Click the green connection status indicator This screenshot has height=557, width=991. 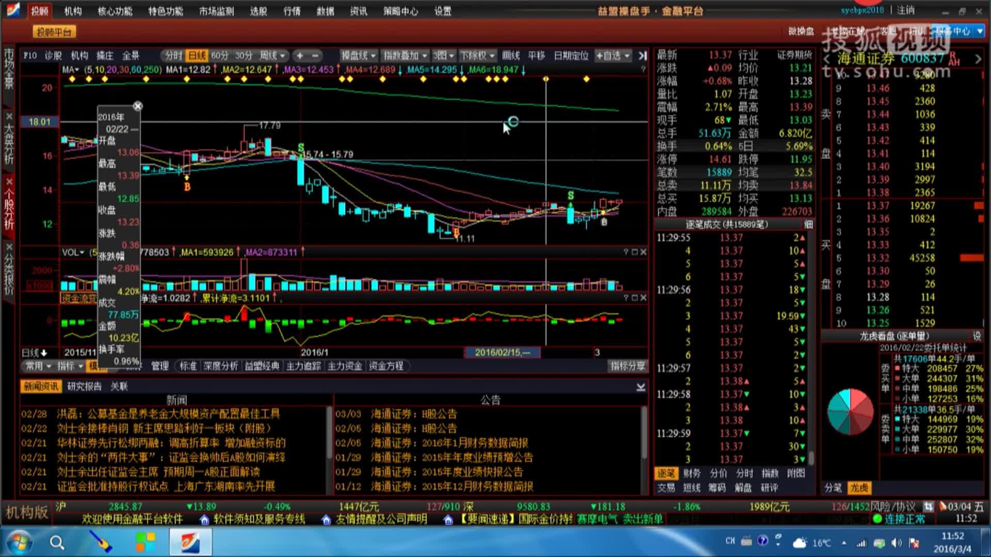tap(877, 519)
